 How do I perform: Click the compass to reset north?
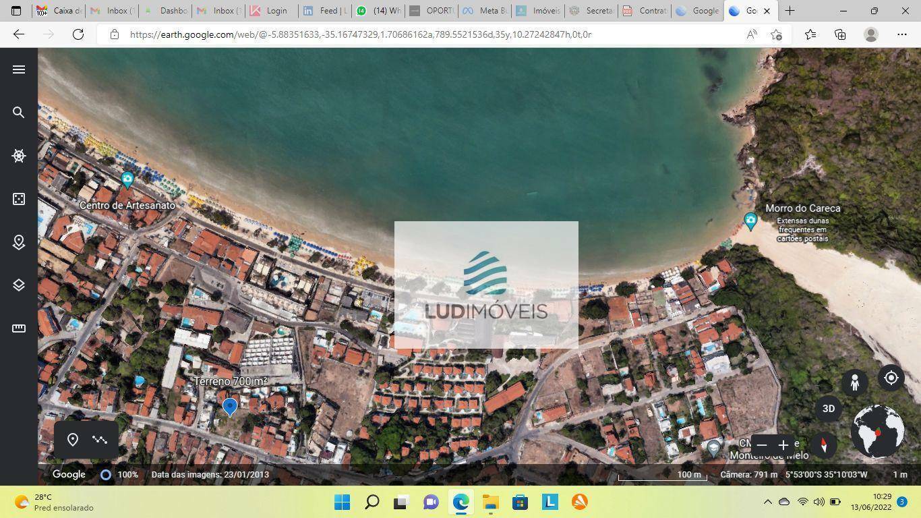click(x=823, y=445)
